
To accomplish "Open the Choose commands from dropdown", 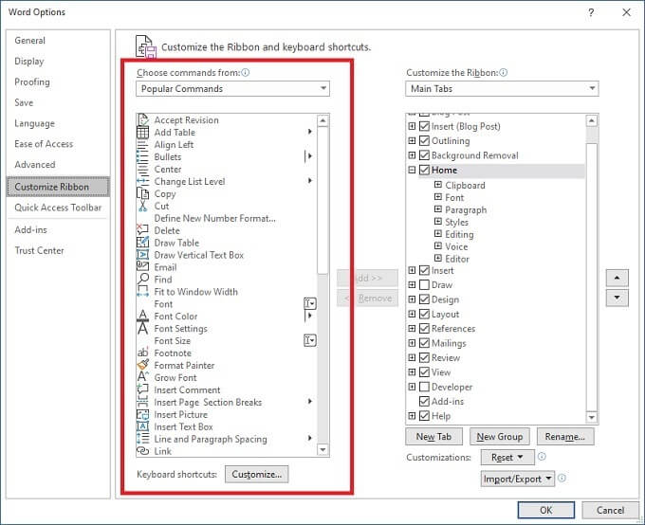I will pos(232,89).
